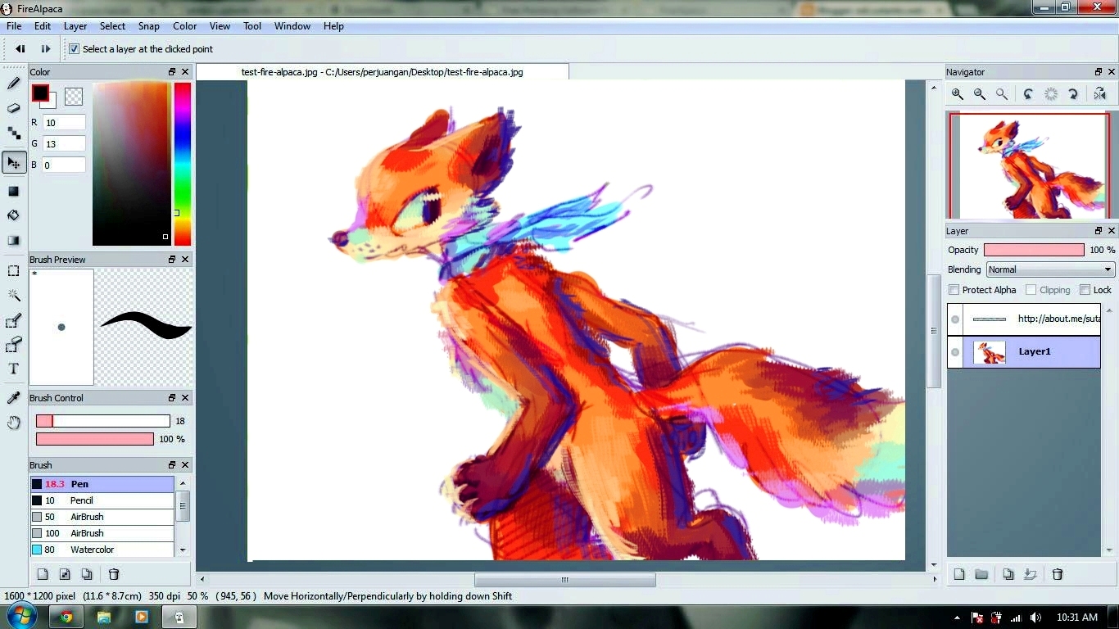Select the Fill rectangle tool
The width and height of the screenshot is (1119, 629).
click(x=14, y=191)
